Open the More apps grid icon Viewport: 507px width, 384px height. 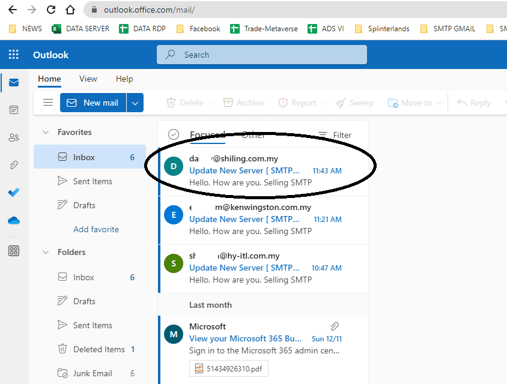tap(13, 251)
